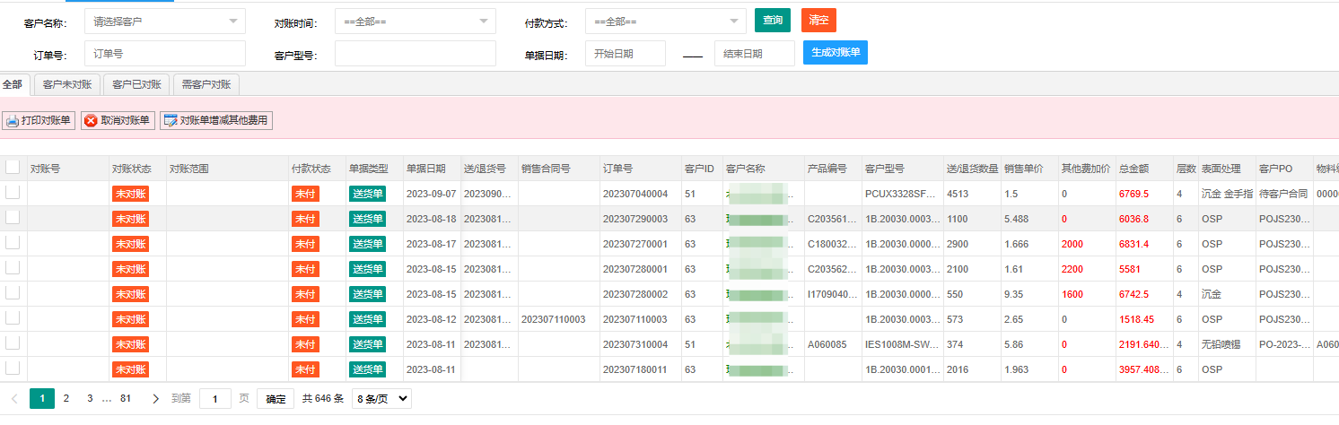
Task: Switch to the 客户未对账 tab
Action: click(67, 85)
